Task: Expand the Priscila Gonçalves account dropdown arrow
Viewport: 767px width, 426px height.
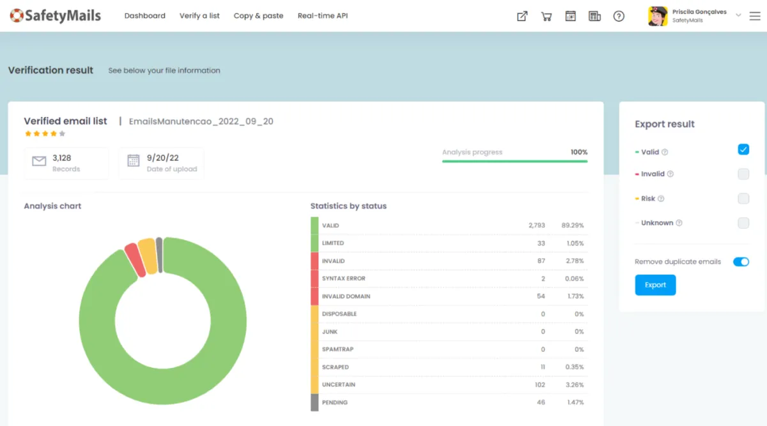Action: [x=739, y=15]
